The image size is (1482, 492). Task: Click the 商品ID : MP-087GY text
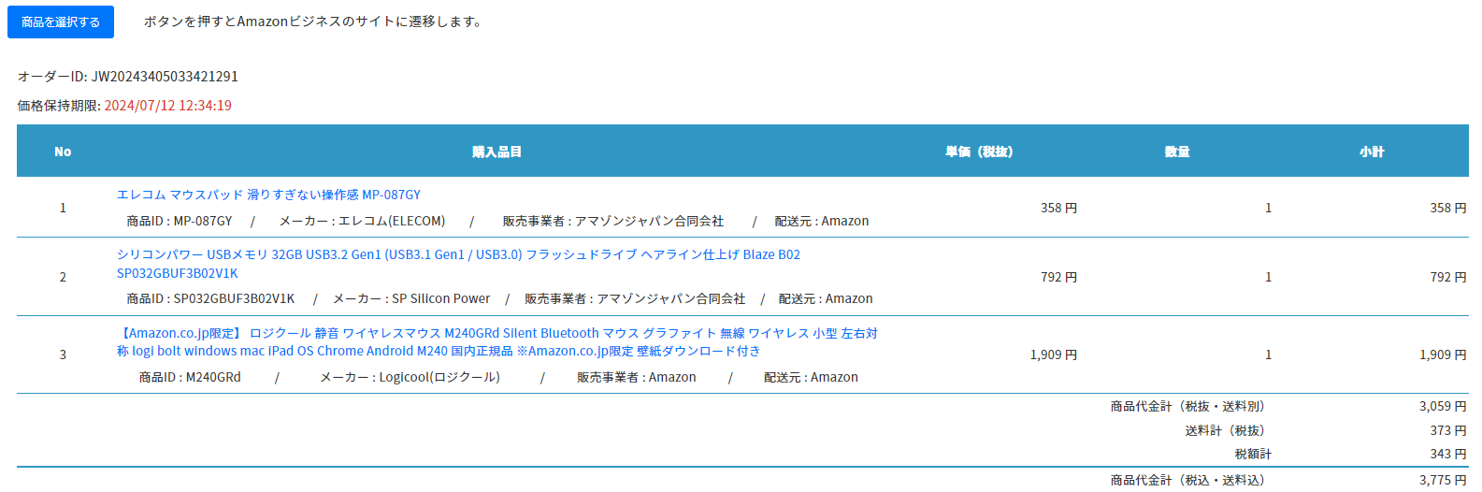[x=180, y=221]
